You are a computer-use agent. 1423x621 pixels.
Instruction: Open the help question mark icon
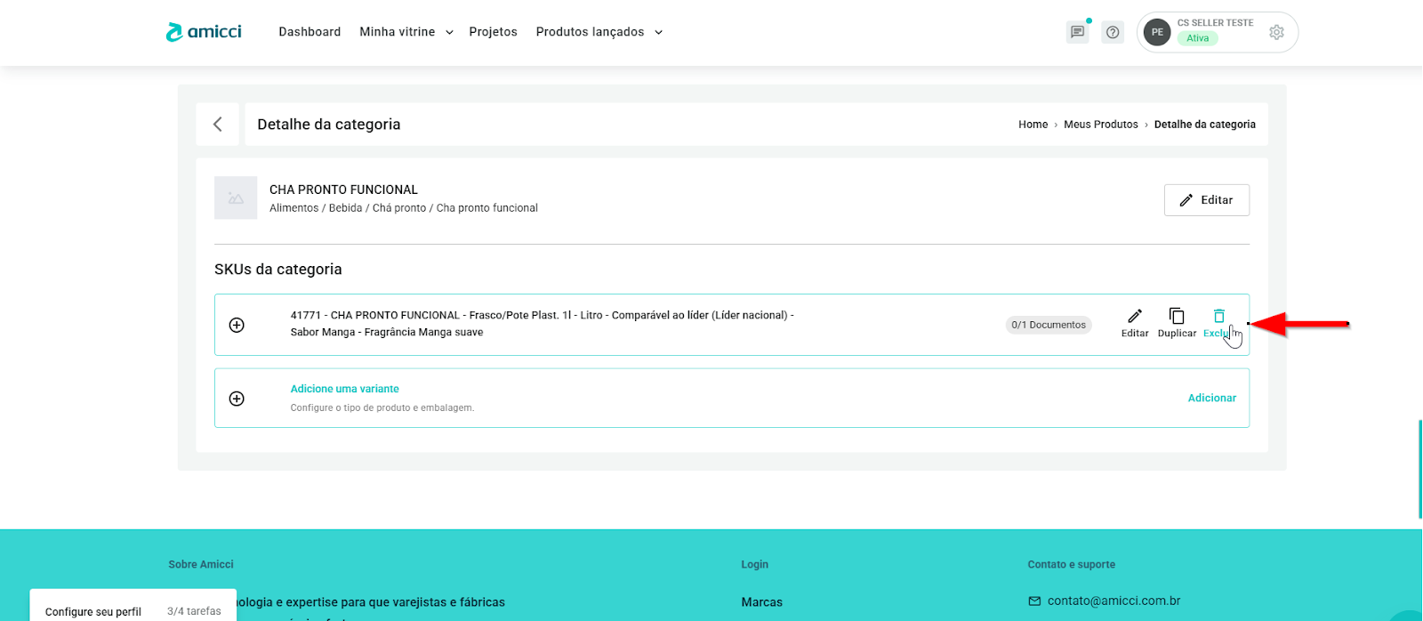coord(1113,32)
